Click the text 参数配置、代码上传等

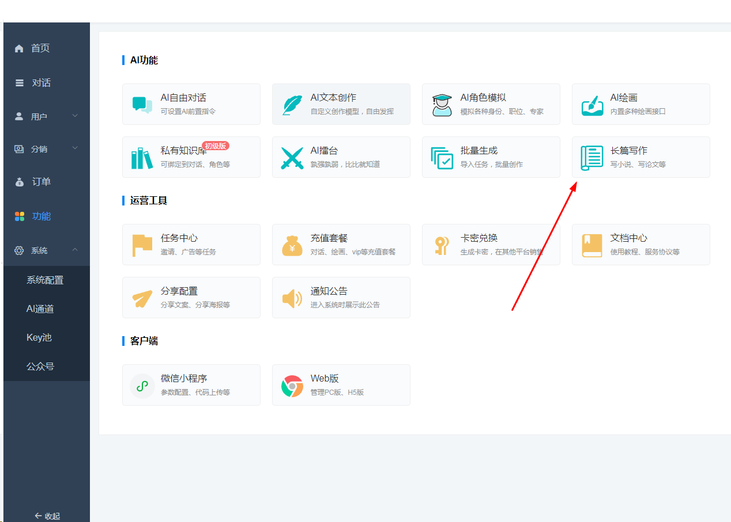click(195, 393)
